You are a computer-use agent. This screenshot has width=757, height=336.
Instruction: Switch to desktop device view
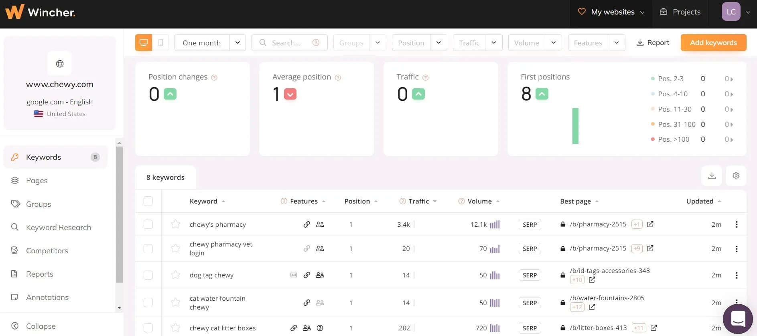coord(144,43)
